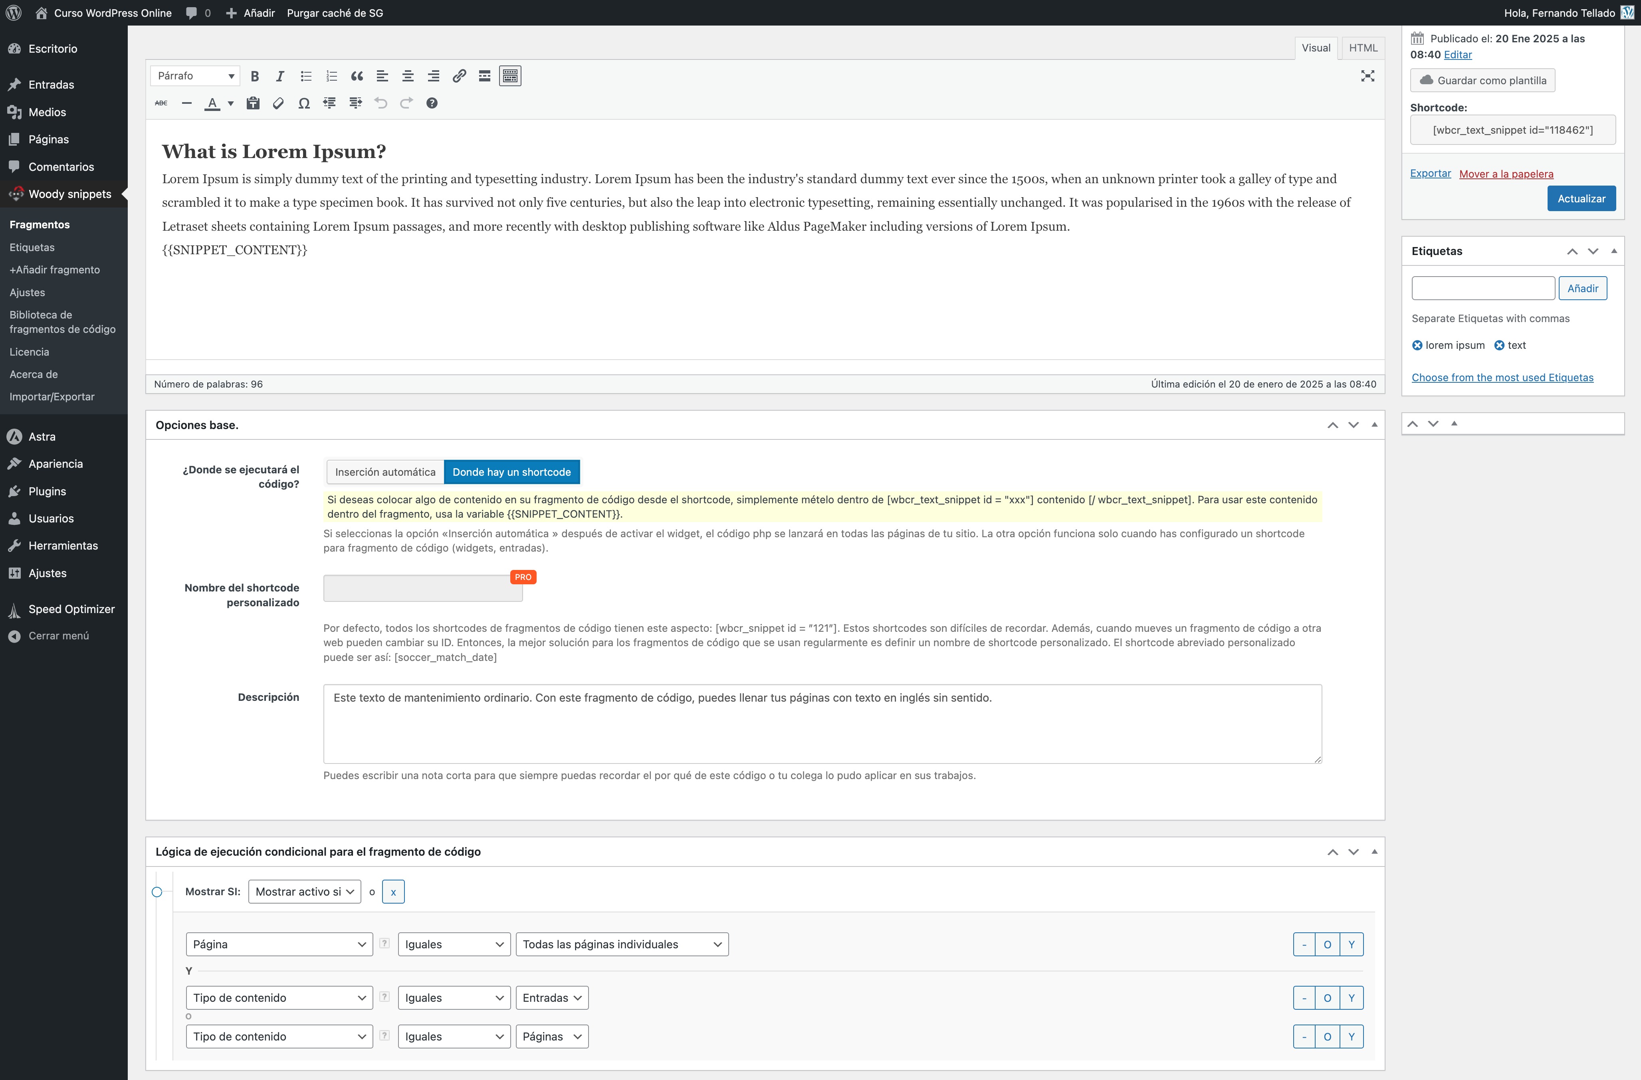Insert a link with the chain icon
The width and height of the screenshot is (1641, 1080).
458,76
